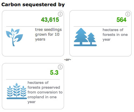Click the "Carbon sequestered by" heading
Screen dimensions: 134x112
click(x=33, y=5)
